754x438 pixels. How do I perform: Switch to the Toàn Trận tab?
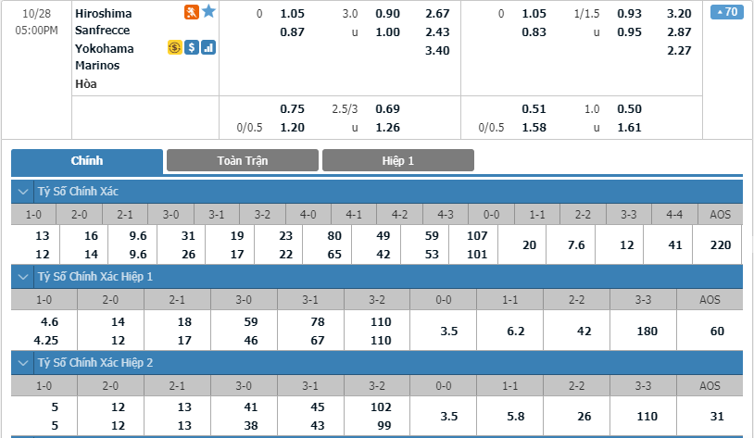pyautogui.click(x=243, y=160)
